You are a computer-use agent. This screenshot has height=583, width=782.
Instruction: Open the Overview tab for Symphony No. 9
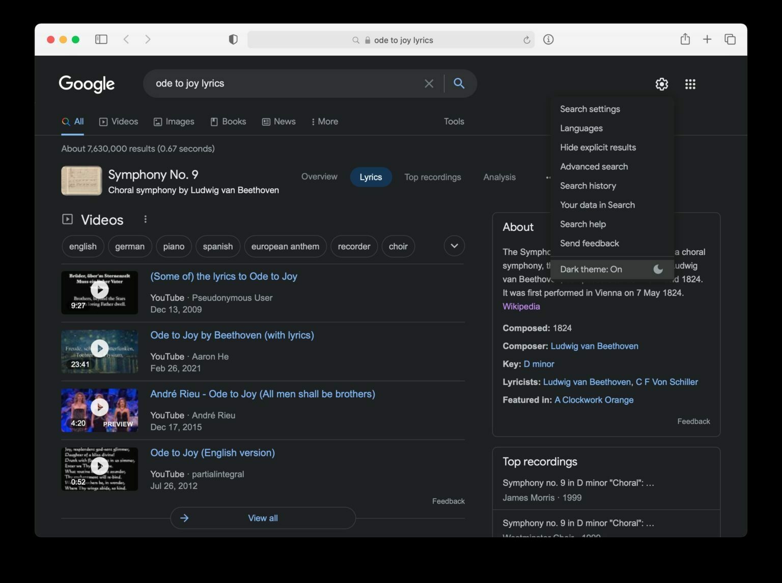[x=319, y=177]
